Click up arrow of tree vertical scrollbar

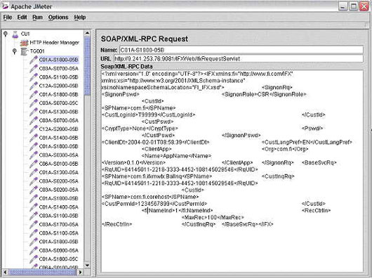pyautogui.click(x=87, y=33)
